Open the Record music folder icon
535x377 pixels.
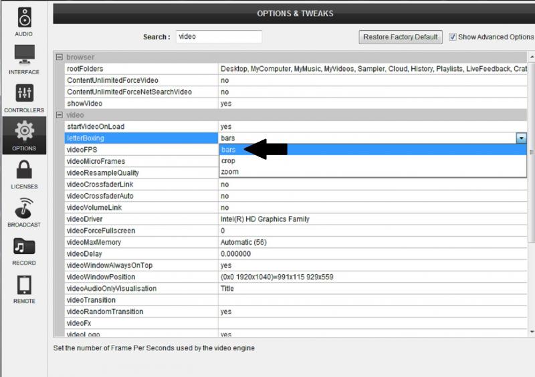[24, 247]
